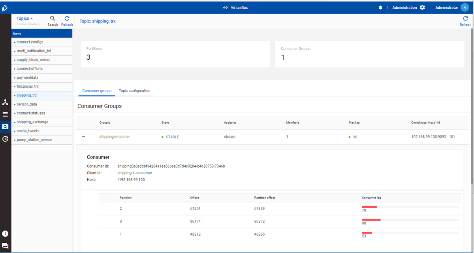Click the VirtualBox connection indicator

(x=235, y=8)
